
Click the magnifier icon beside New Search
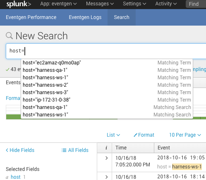pyautogui.click(x=9, y=36)
